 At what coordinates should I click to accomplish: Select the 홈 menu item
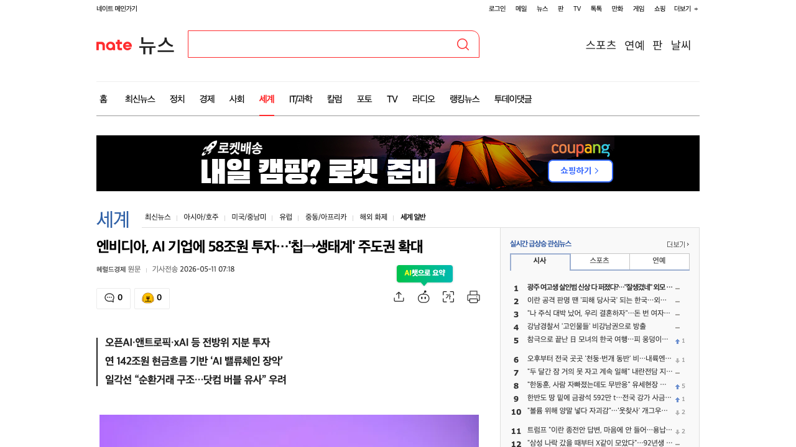click(103, 99)
